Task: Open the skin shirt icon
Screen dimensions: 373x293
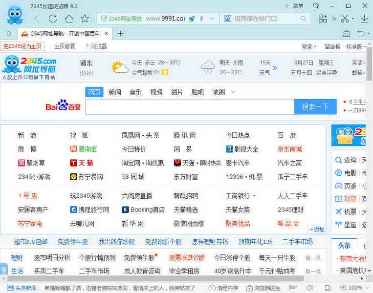Action: [316, 6]
